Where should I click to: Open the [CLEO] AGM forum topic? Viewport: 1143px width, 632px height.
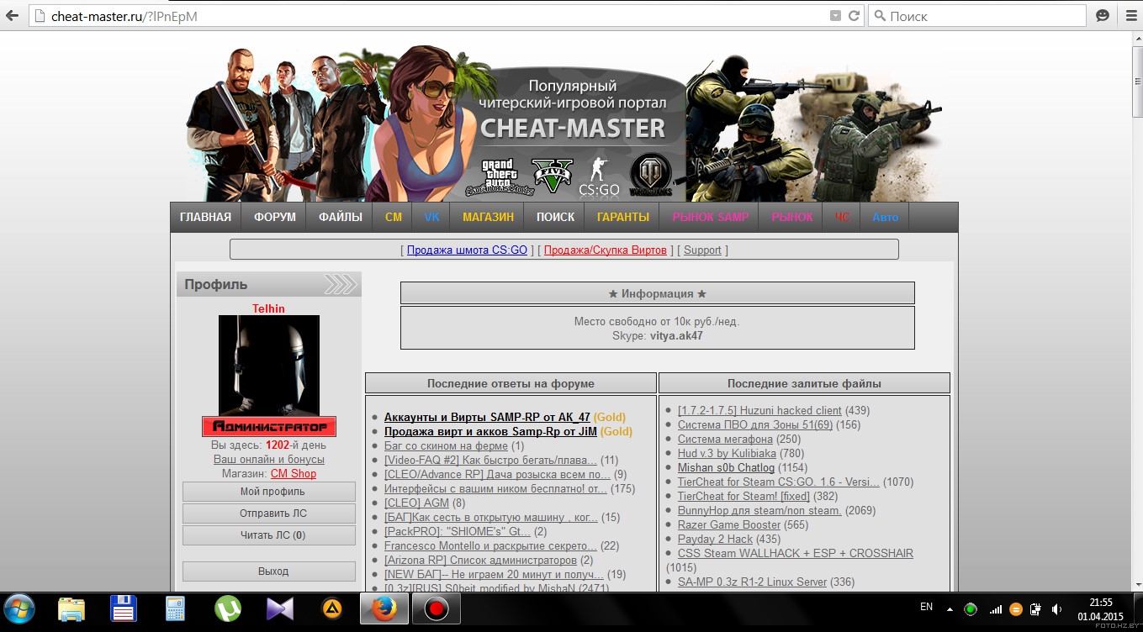(x=417, y=503)
